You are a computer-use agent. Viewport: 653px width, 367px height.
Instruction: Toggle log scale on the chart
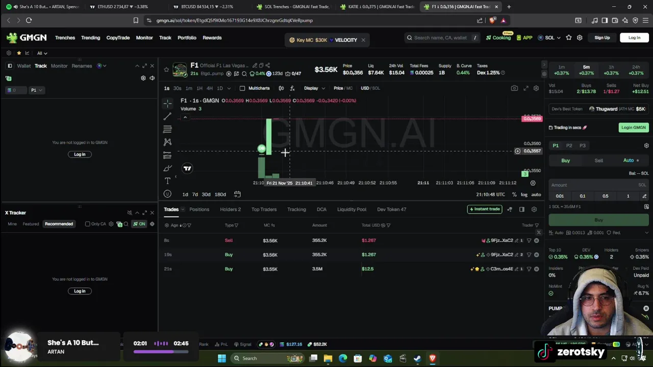click(x=524, y=194)
